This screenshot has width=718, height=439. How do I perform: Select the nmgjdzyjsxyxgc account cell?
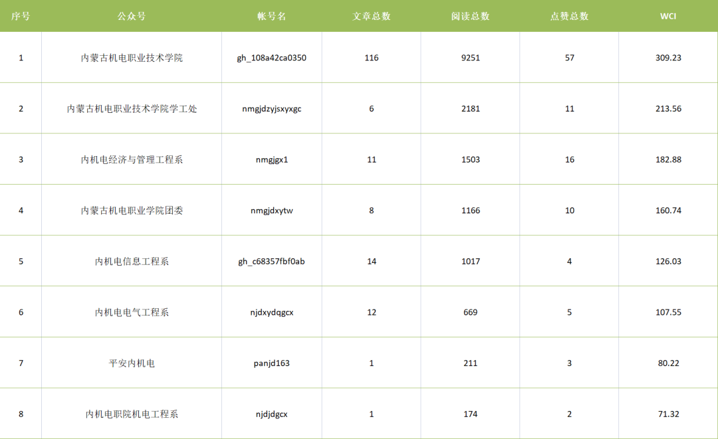(271, 109)
